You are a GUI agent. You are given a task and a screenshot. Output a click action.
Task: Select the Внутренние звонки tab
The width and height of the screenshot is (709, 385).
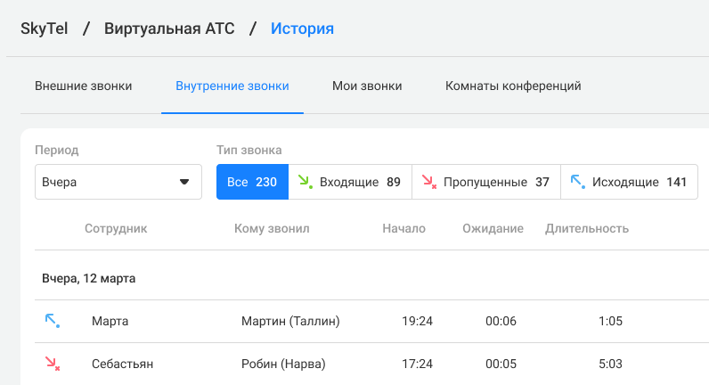pyautogui.click(x=232, y=86)
